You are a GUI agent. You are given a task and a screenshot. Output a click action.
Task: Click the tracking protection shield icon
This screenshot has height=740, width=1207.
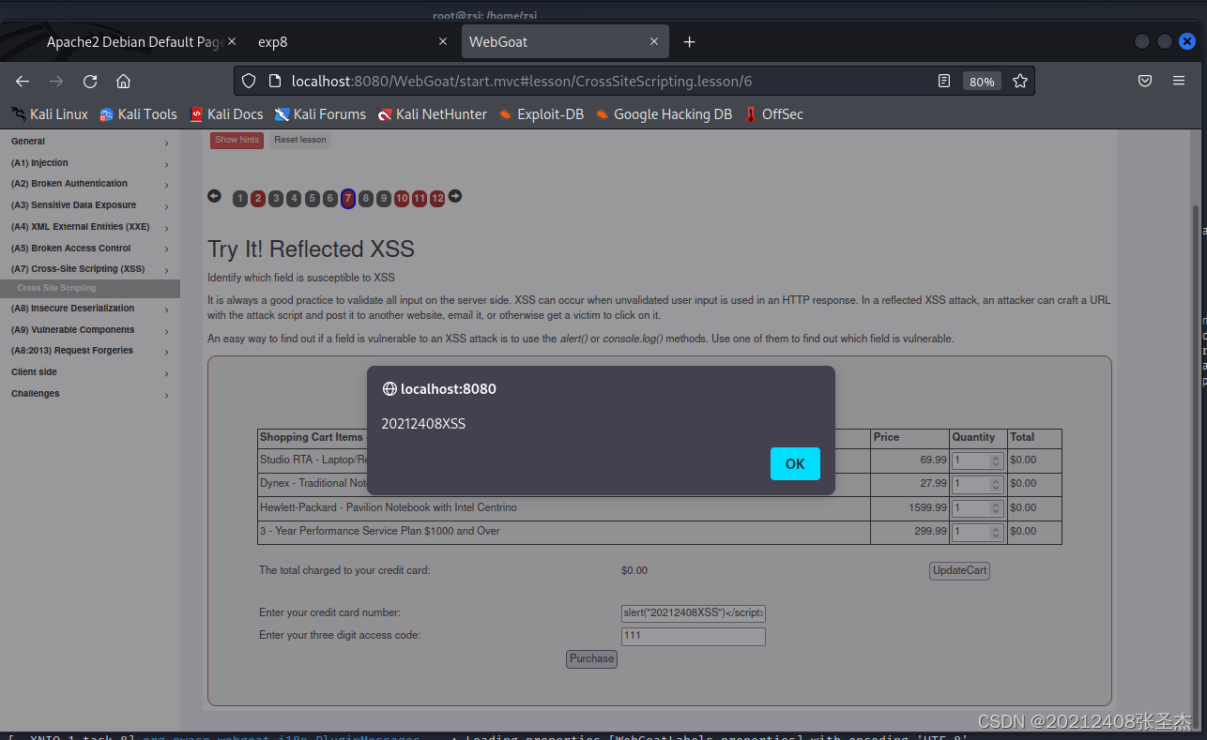(249, 82)
